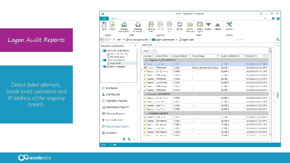Image resolution: width=290 pixels, height=163 pixels.
Task: Open filter for Account Name column
Action: coord(171,56)
